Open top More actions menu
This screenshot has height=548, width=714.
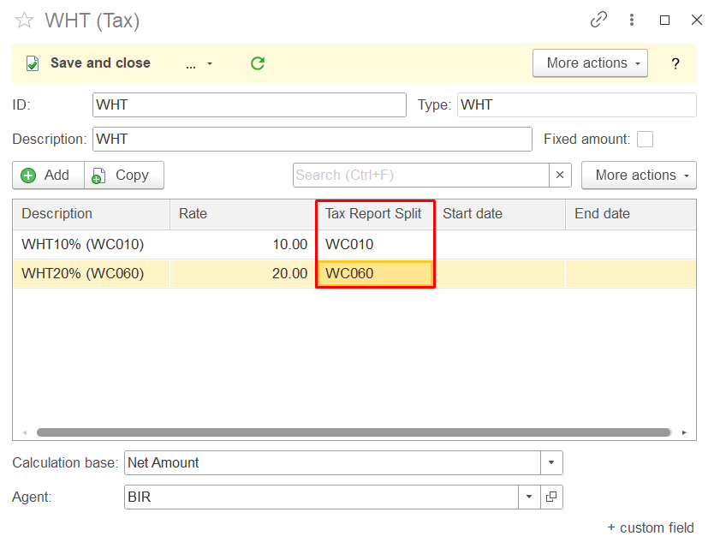[x=590, y=63]
